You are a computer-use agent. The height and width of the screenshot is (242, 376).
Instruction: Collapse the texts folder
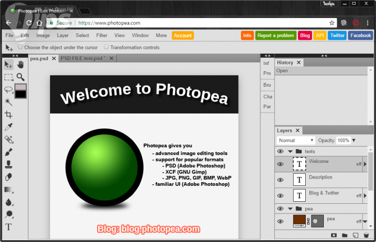[290, 151]
